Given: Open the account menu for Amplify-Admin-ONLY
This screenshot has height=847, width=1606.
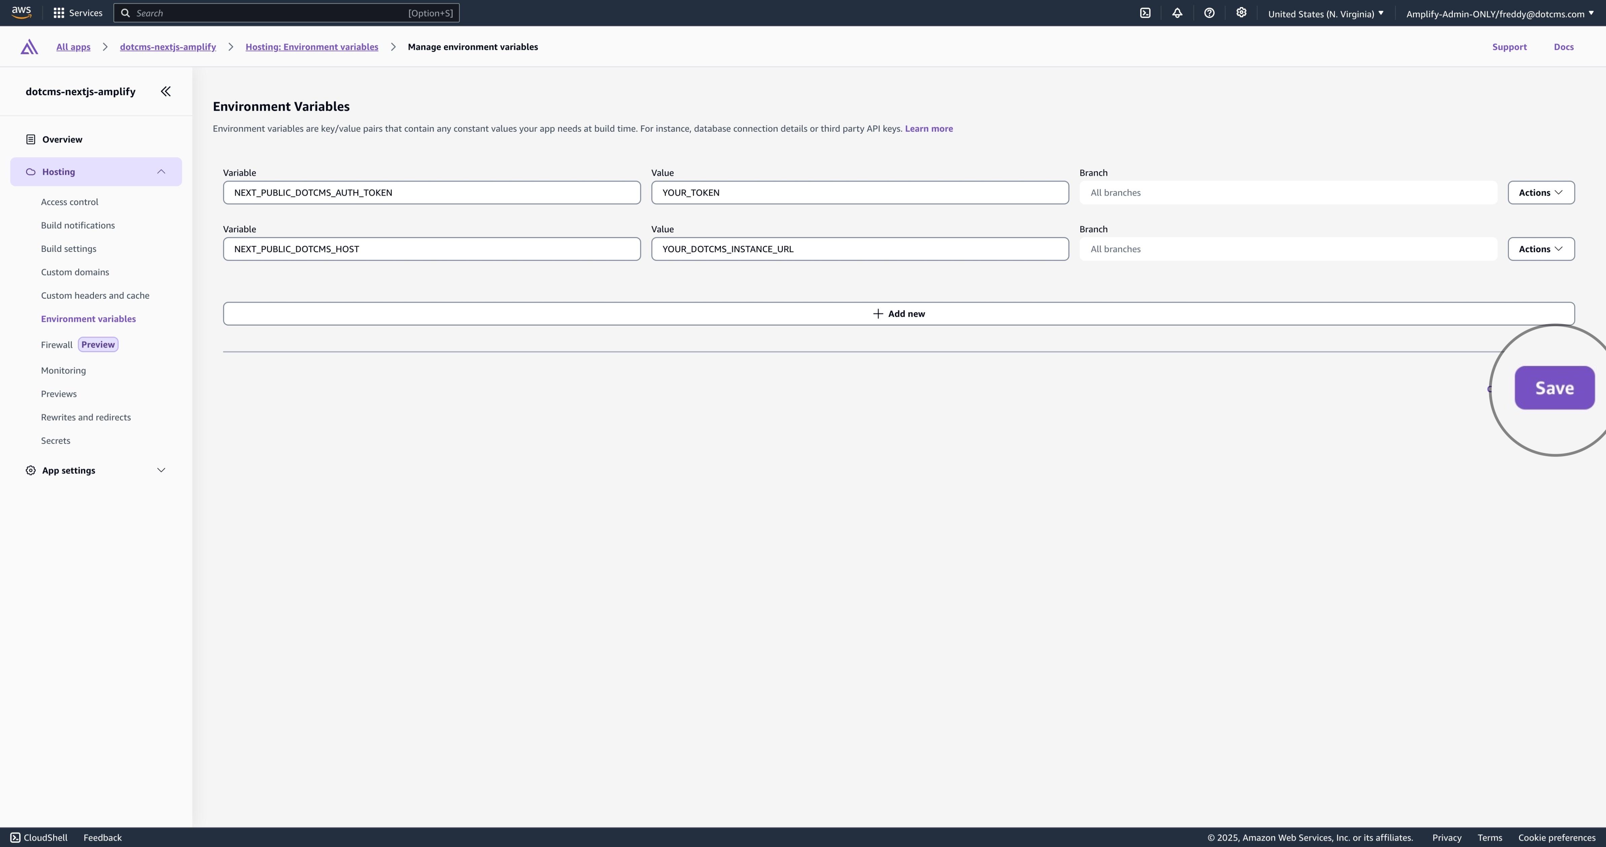Looking at the screenshot, I should pyautogui.click(x=1499, y=13).
